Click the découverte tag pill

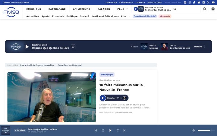pyautogui.click(x=165, y=16)
